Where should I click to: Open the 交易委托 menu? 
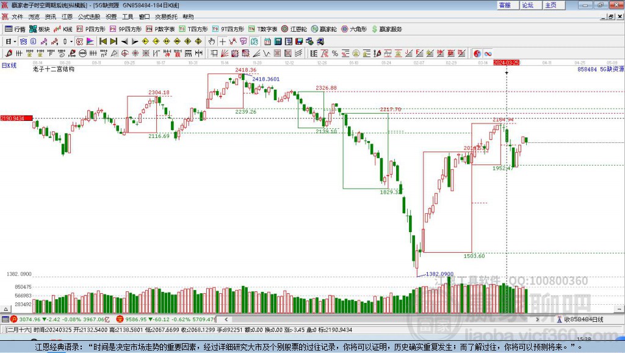coord(166,16)
